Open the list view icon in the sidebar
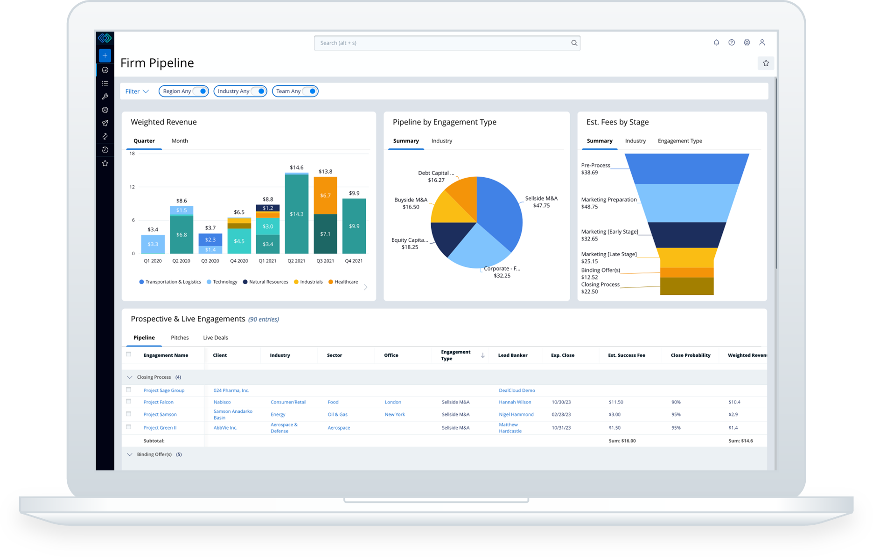This screenshot has height=557, width=873. pyautogui.click(x=105, y=83)
